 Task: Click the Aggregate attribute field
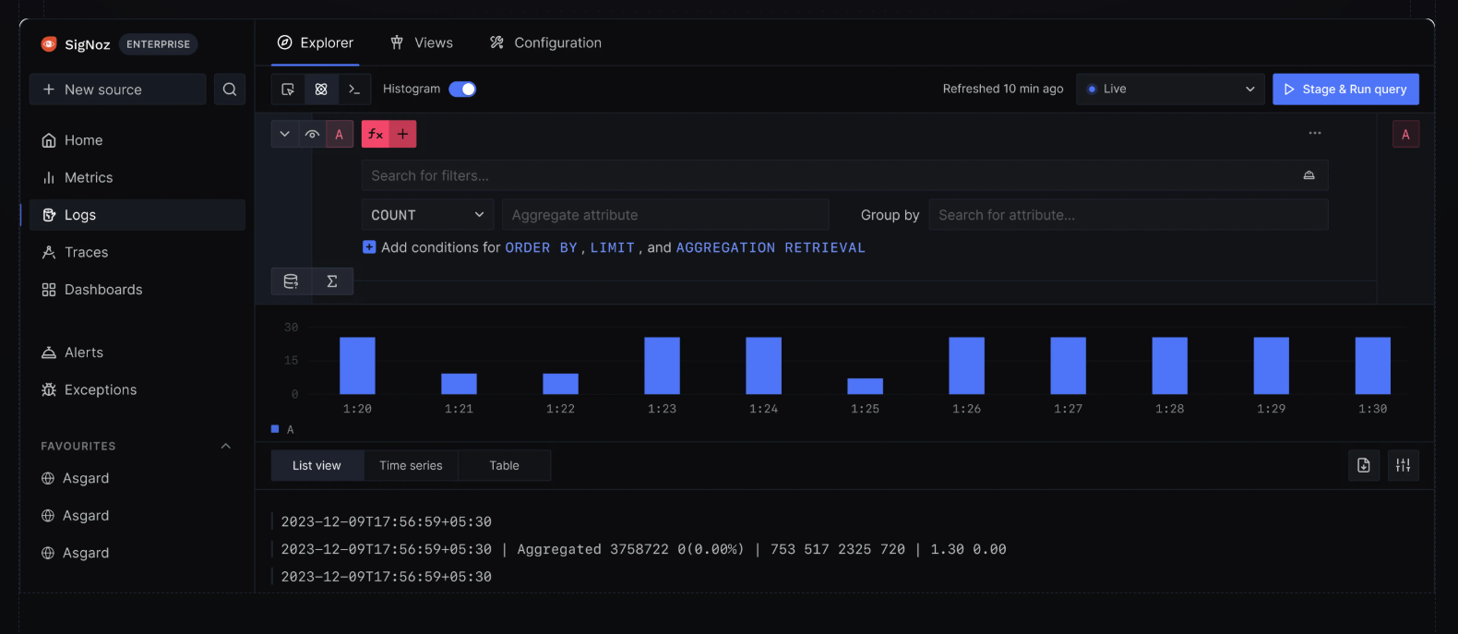point(665,215)
